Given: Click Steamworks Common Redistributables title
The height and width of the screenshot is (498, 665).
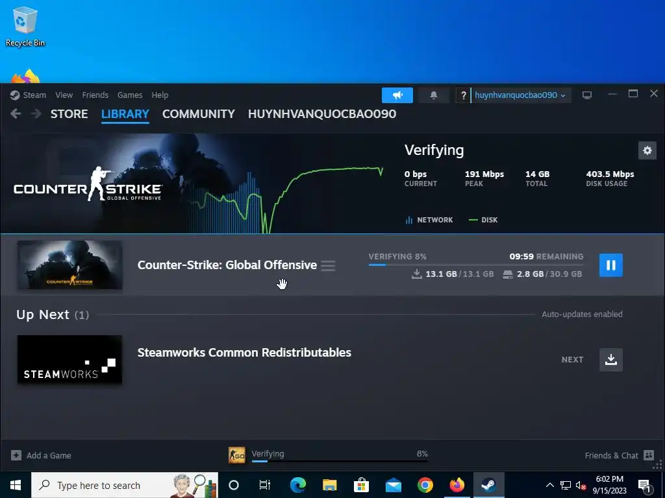Looking at the screenshot, I should [x=244, y=352].
